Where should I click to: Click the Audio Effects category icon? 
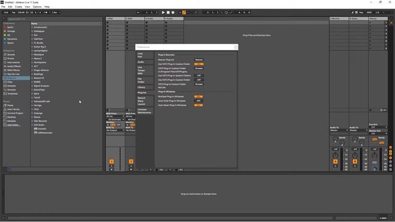[5, 66]
